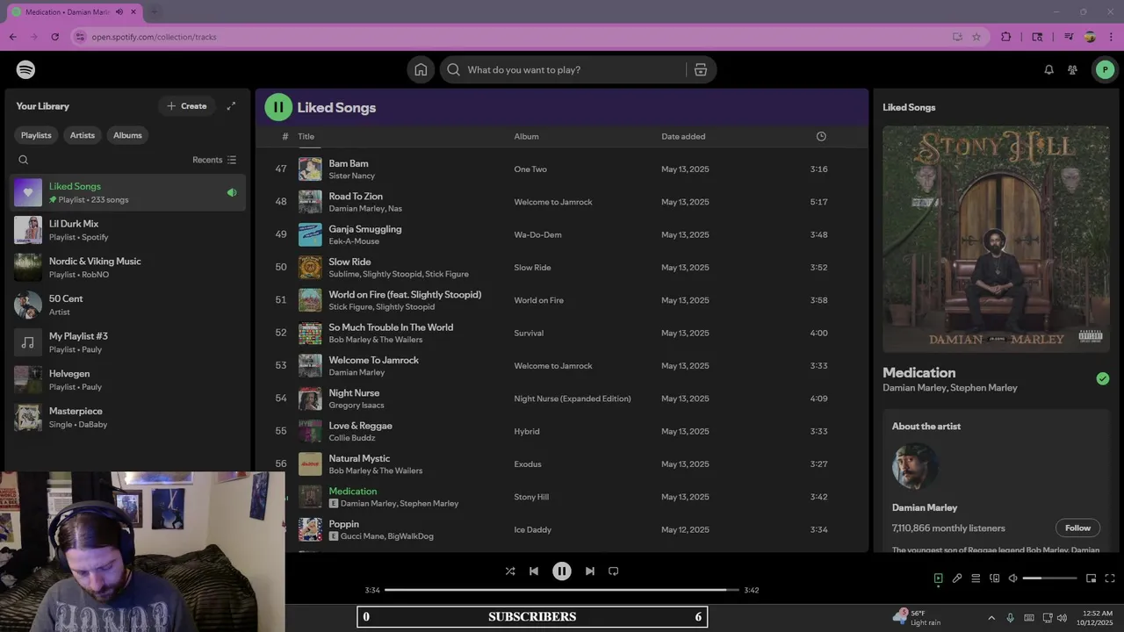The height and width of the screenshot is (632, 1124).
Task: Reload the Spotify page
Action: point(54,37)
